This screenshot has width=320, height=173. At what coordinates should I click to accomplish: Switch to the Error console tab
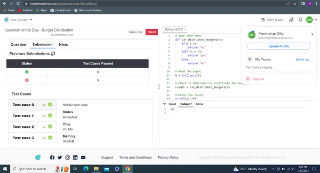click(200, 104)
